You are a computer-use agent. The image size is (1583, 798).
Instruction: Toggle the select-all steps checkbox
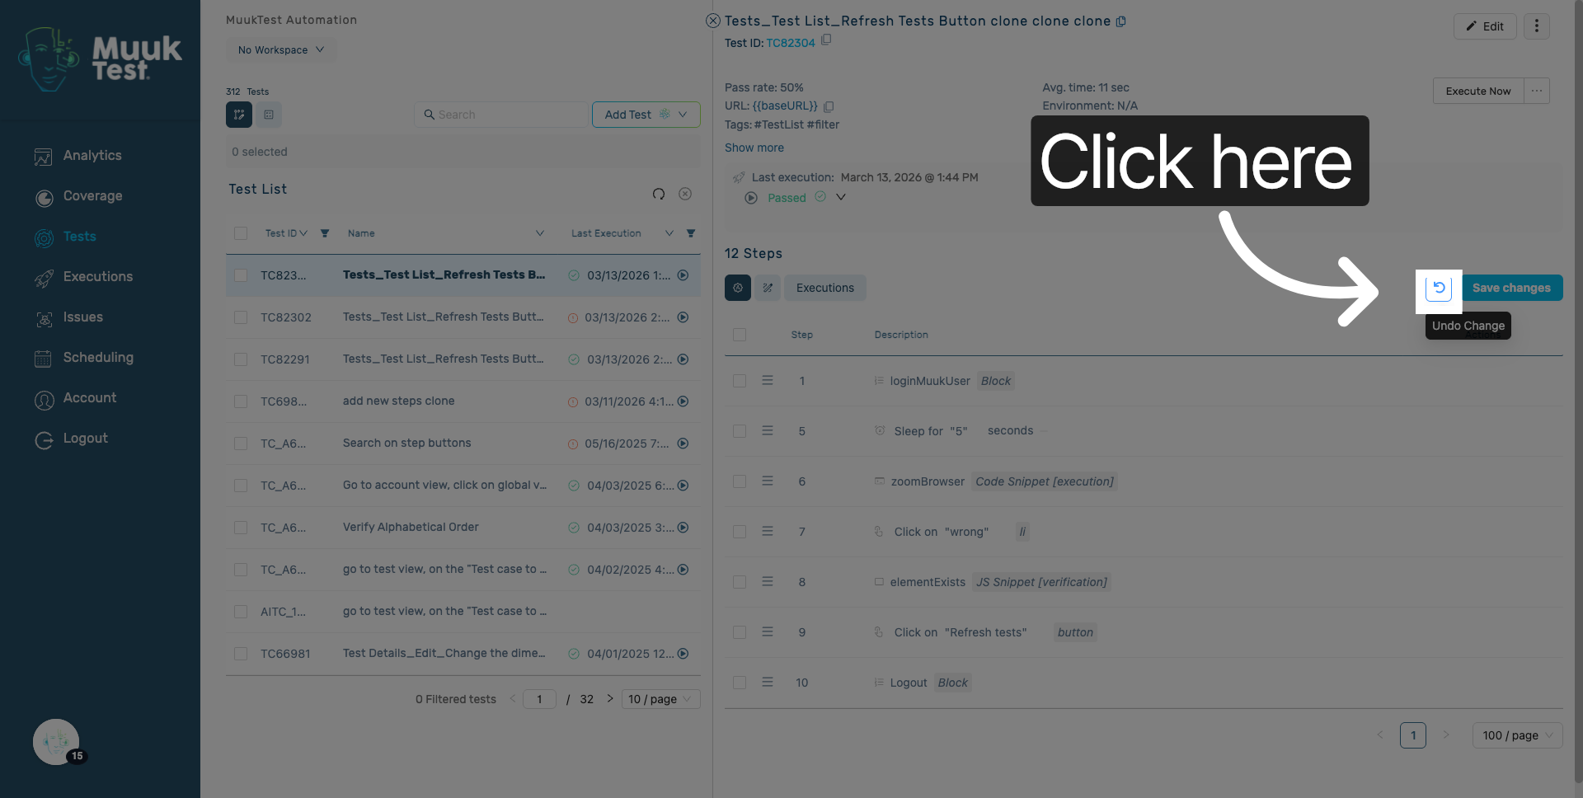click(x=740, y=335)
